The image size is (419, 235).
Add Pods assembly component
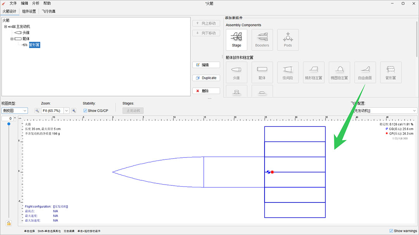288,40
